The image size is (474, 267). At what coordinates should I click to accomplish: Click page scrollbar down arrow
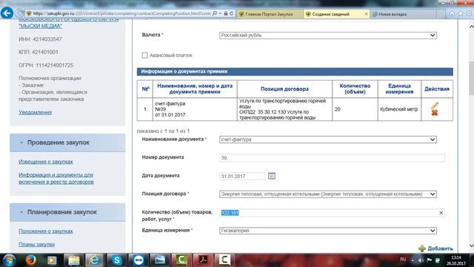click(x=471, y=245)
